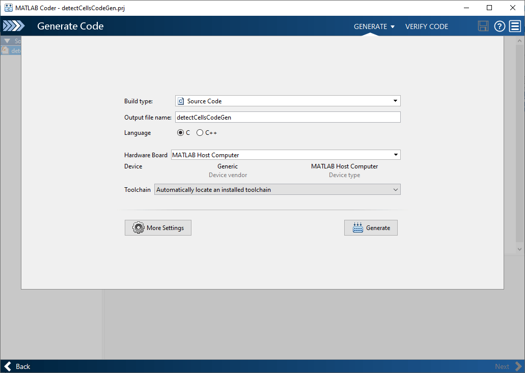This screenshot has height=373, width=525.
Task: Click the Hardware Board label
Action: [146, 155]
